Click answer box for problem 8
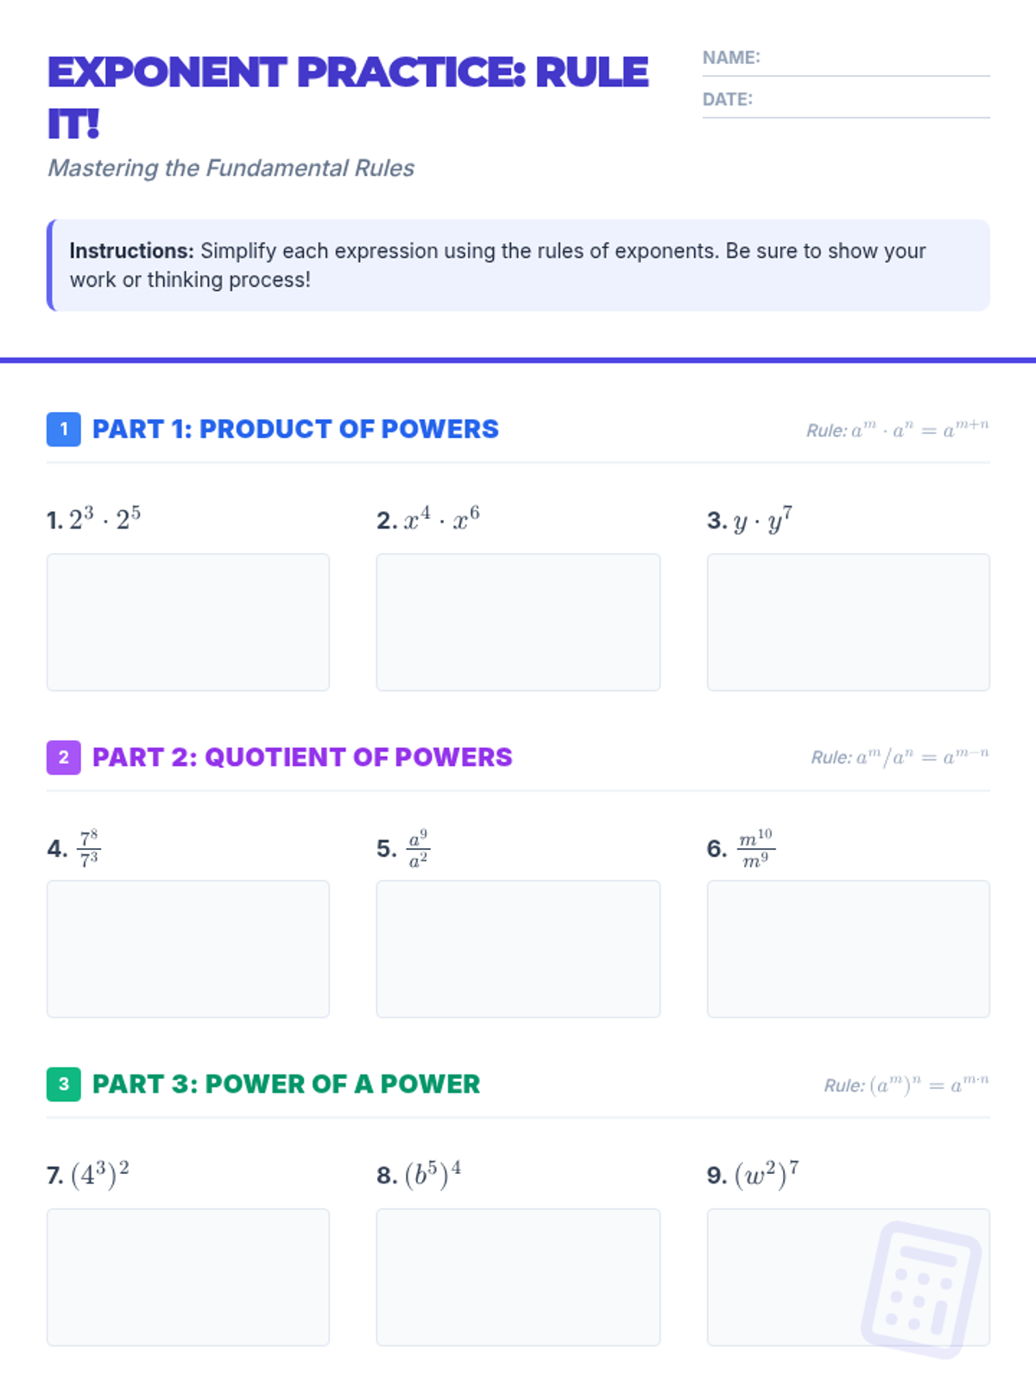Image resolution: width=1036 pixels, height=1382 pixels. point(518,1277)
